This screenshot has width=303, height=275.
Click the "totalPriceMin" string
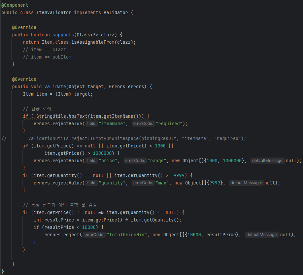pyautogui.click(x=127, y=235)
